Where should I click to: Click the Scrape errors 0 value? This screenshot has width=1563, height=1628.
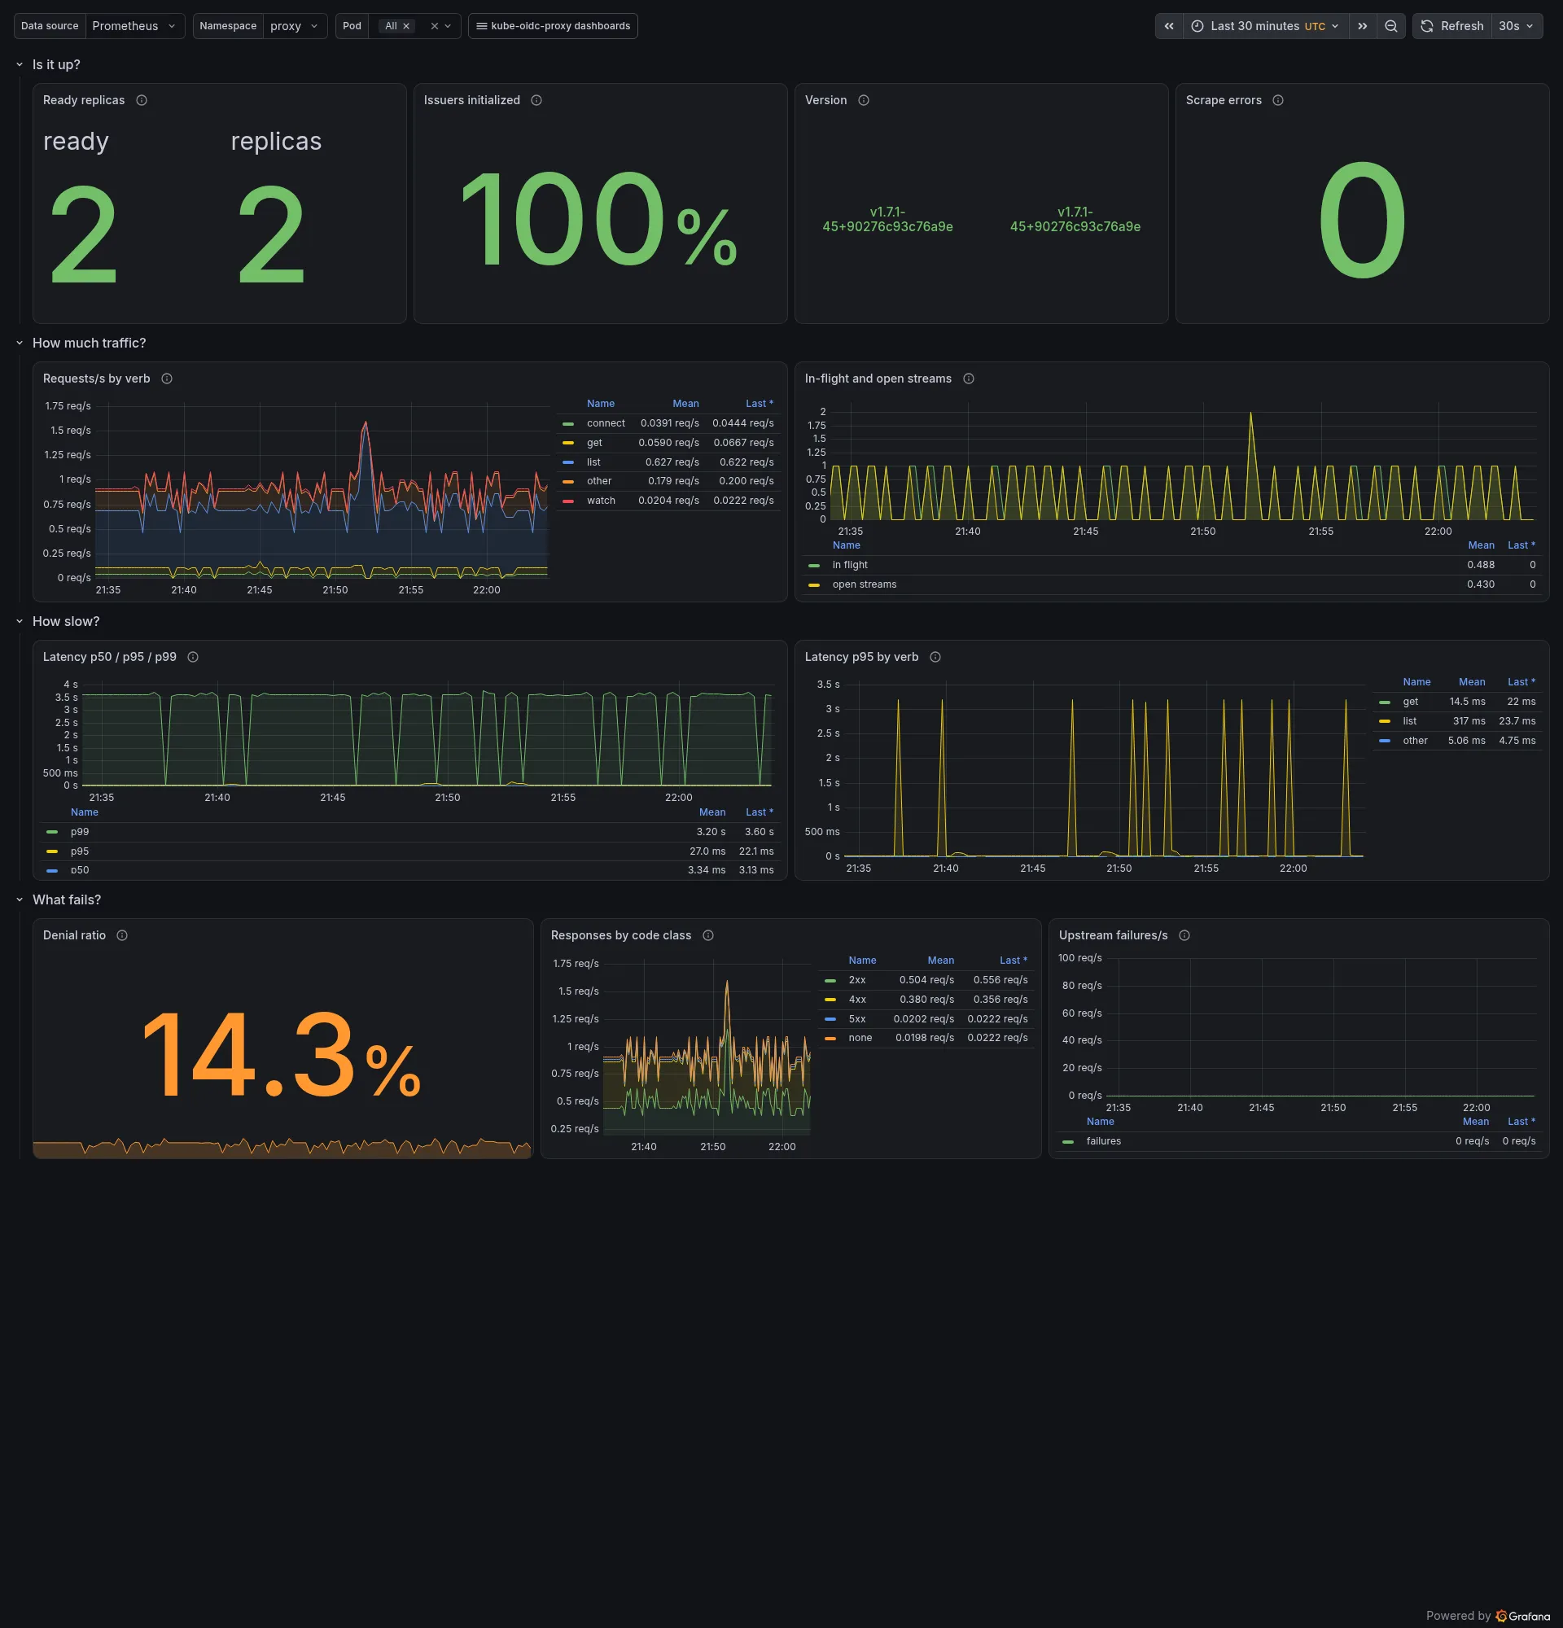[x=1362, y=219]
